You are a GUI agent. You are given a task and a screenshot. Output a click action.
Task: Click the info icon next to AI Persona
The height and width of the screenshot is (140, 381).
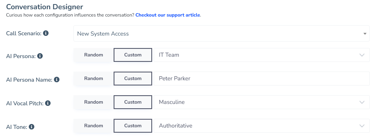pos(40,56)
